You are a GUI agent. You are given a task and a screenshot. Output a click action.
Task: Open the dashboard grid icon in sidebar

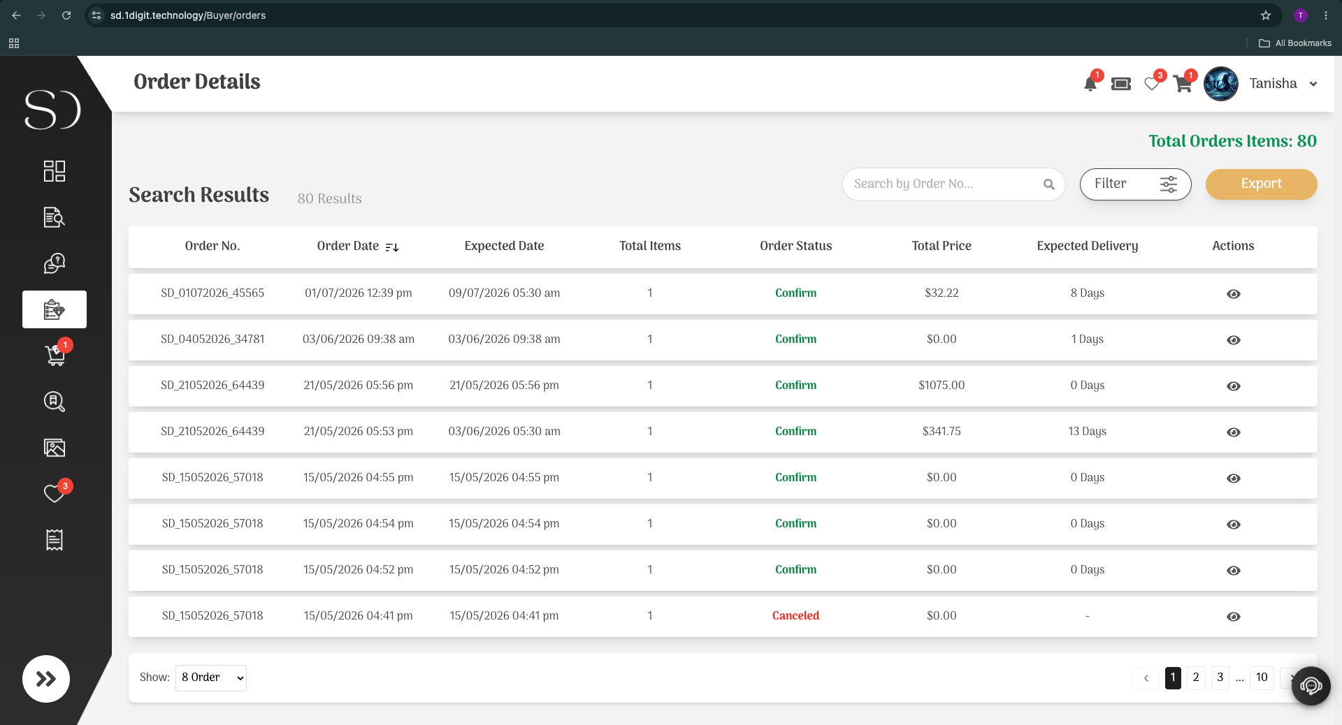point(55,171)
